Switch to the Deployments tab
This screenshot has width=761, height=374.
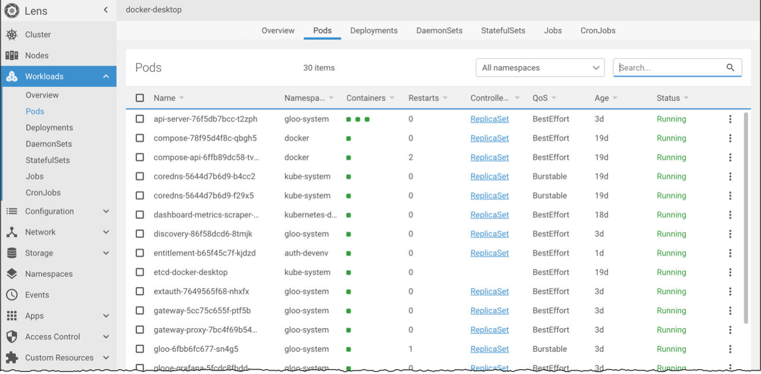coord(374,30)
